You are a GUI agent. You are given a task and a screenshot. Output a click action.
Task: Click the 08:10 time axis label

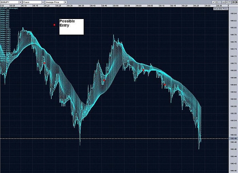(x=24, y=6)
